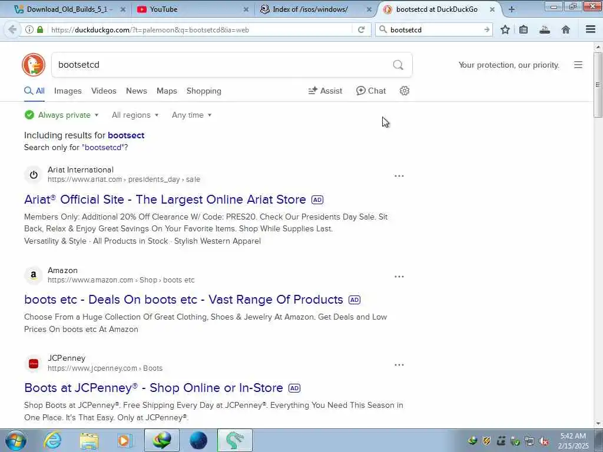Click jcpenney.com Boots URL text
Viewport: 603px width, 452px height.
[x=105, y=368]
